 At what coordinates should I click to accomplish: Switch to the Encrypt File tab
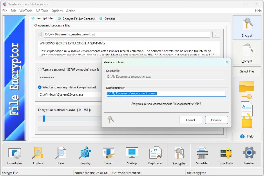[x=42, y=18]
